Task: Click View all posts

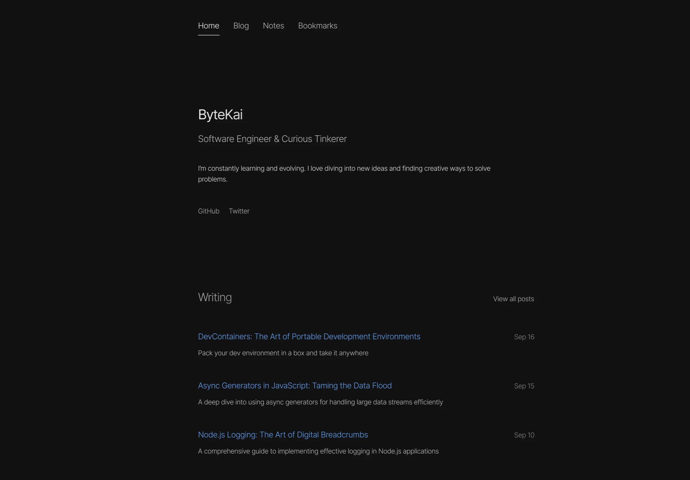Action: tap(513, 299)
